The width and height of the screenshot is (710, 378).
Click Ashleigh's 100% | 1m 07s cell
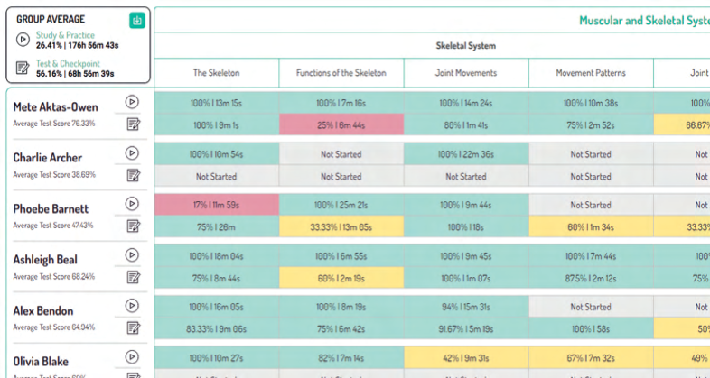pos(466,278)
